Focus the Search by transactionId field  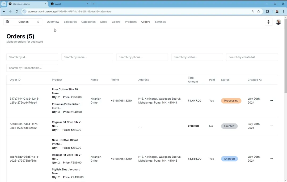click(x=32, y=68)
